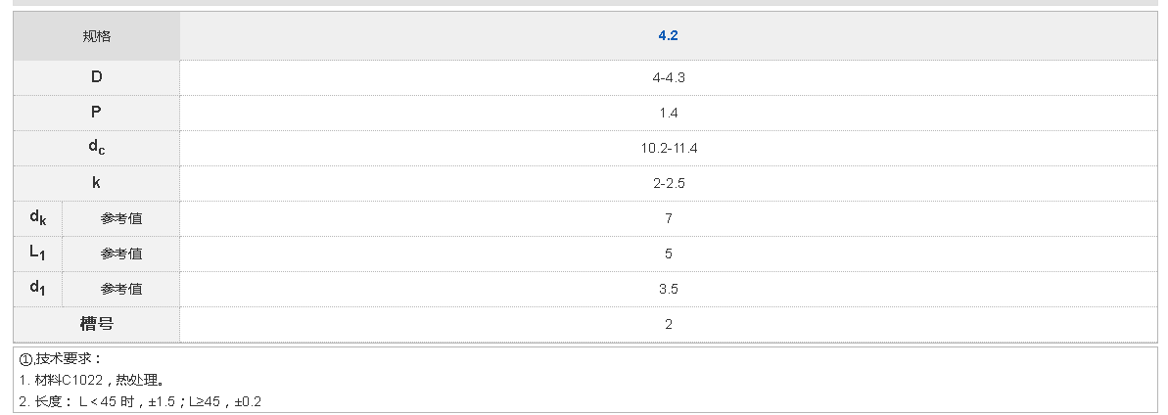Select the 规格 header cell
The image size is (1168, 415).
(96, 36)
